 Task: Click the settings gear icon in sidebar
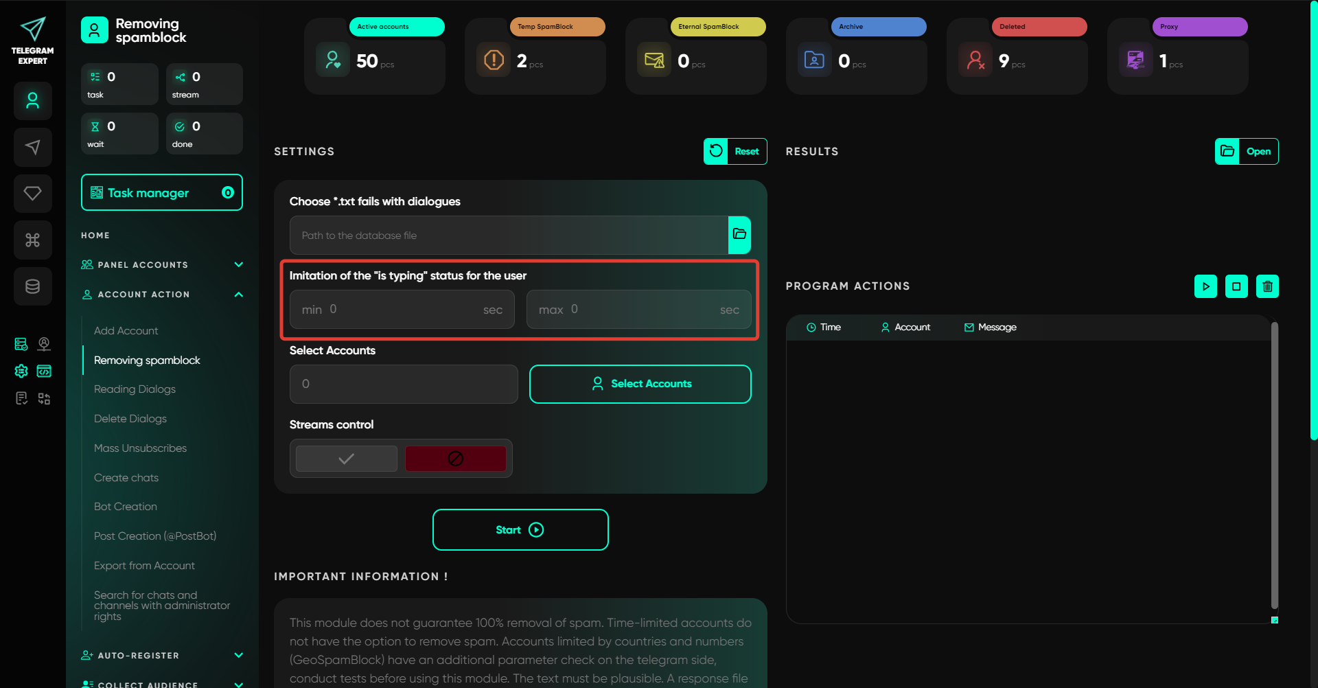click(x=21, y=371)
